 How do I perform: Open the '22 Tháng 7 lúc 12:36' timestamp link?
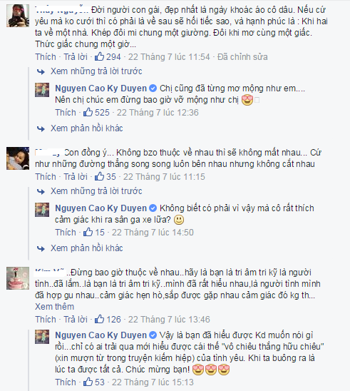pos(158,113)
